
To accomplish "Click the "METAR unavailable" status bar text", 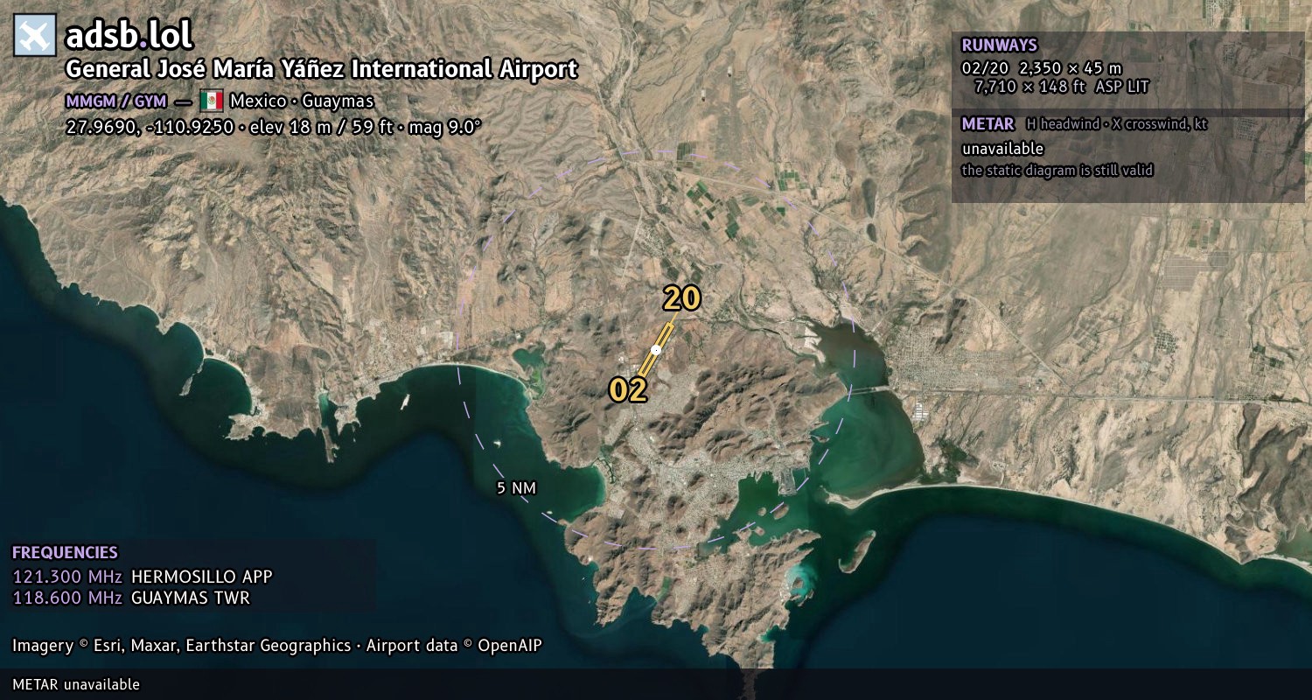I will (x=76, y=684).
